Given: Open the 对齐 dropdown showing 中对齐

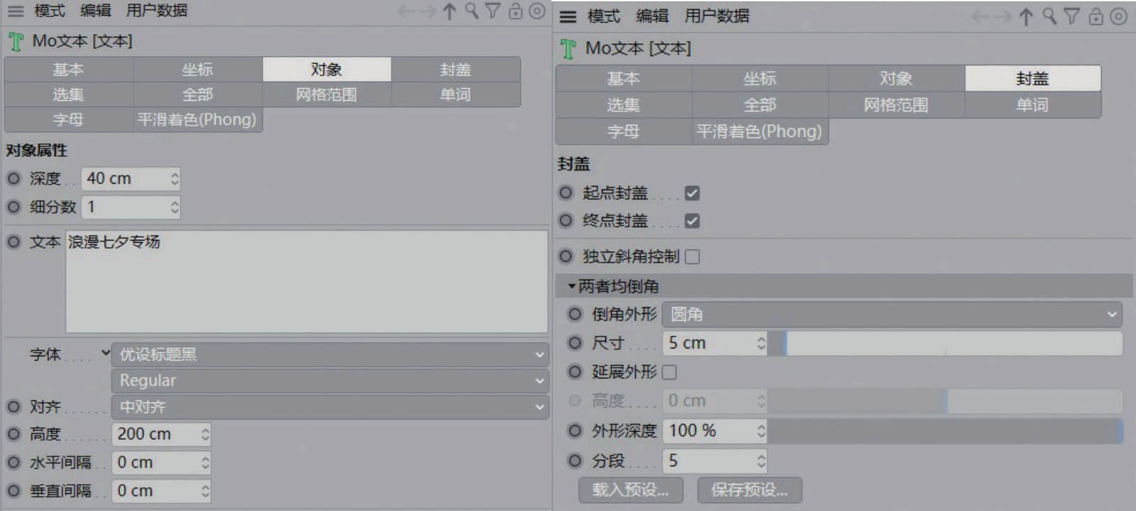Looking at the screenshot, I should 330,407.
